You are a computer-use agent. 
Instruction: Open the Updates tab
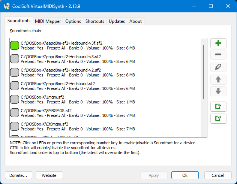(117, 21)
